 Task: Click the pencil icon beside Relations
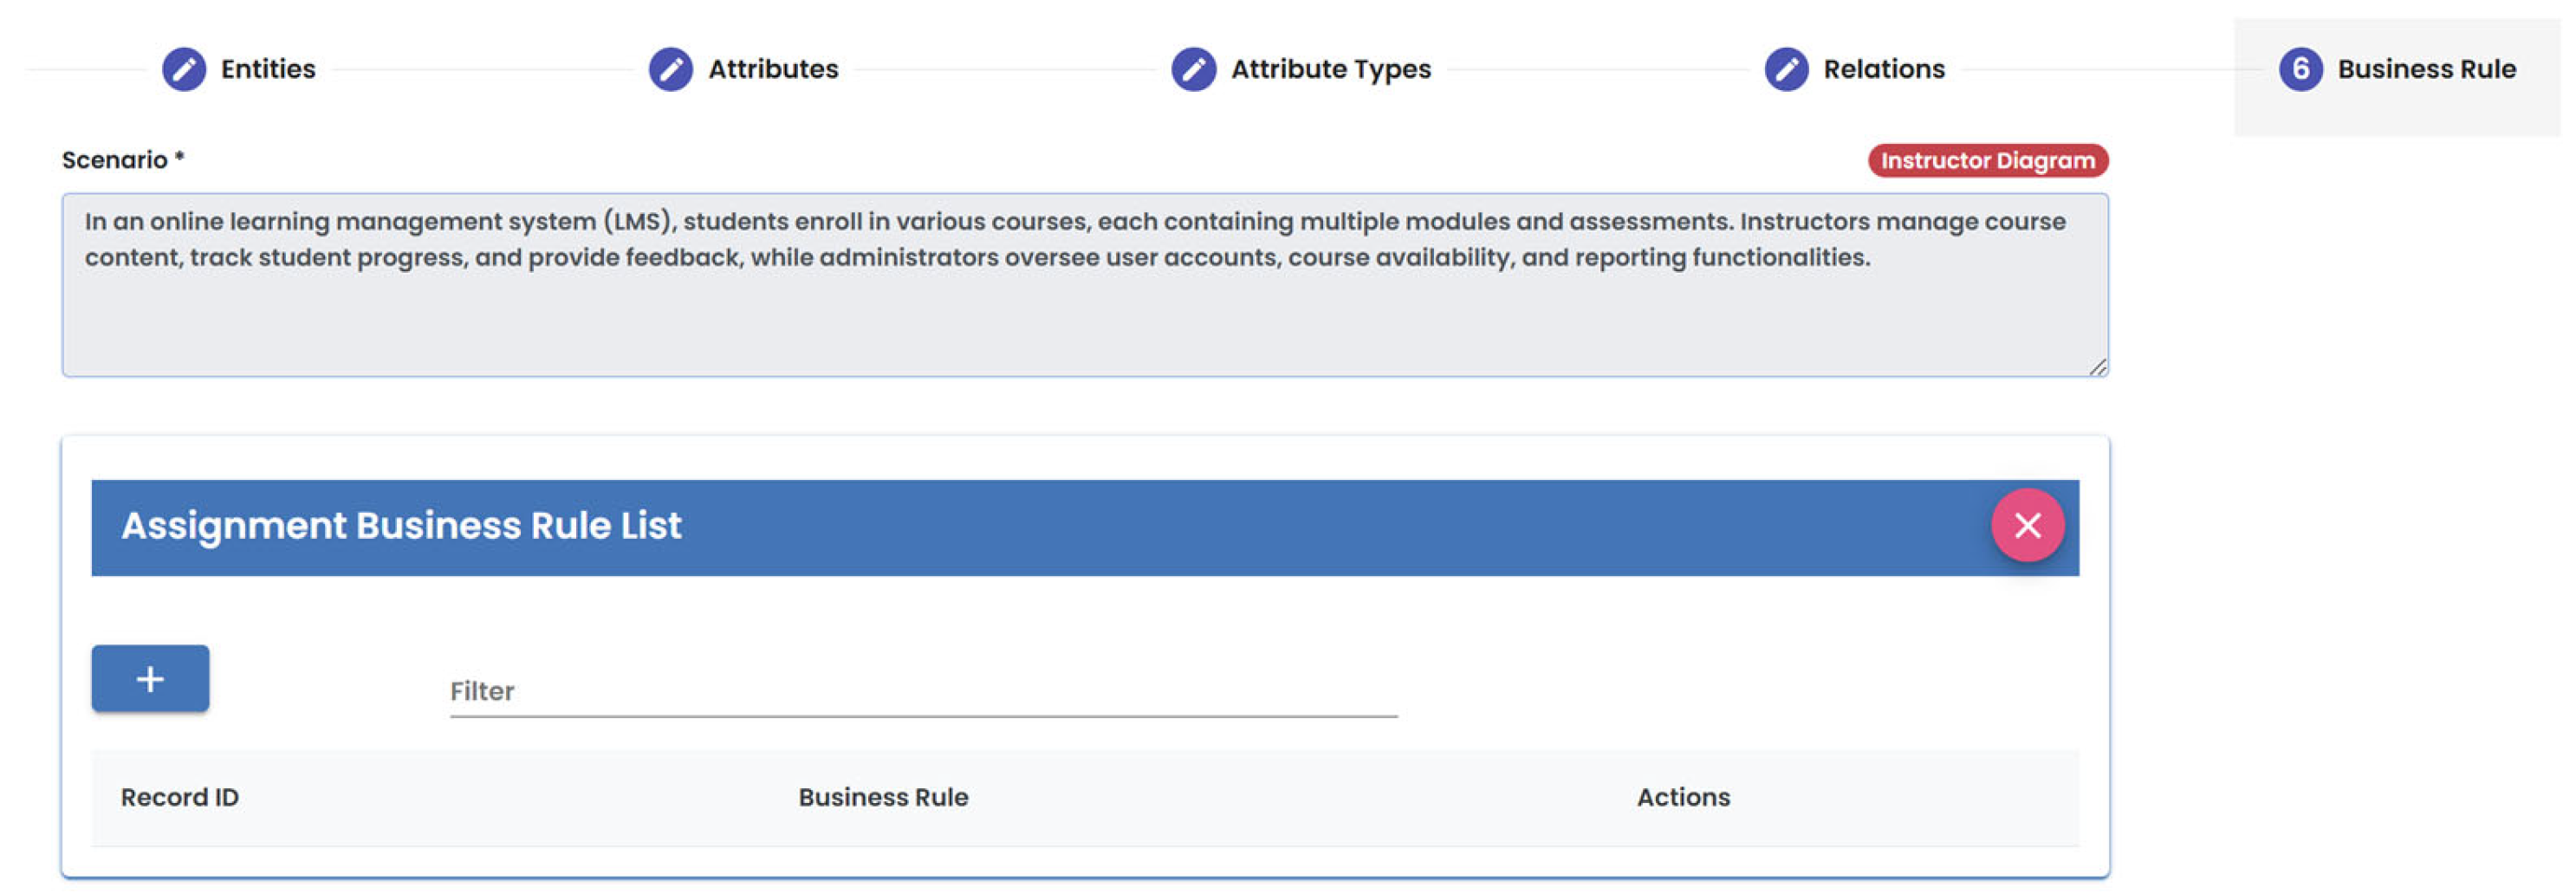[1786, 69]
